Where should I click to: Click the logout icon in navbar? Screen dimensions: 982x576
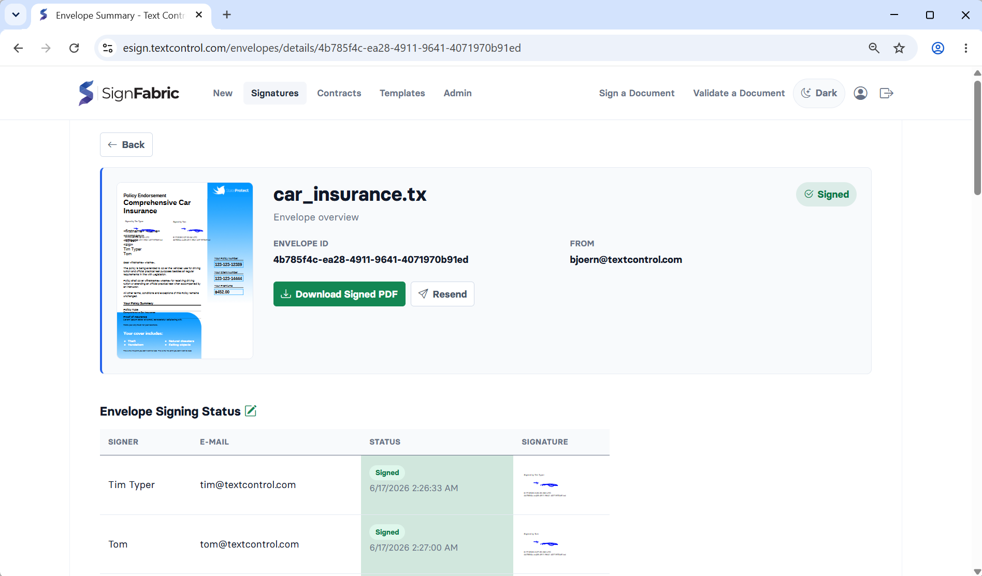tap(886, 93)
